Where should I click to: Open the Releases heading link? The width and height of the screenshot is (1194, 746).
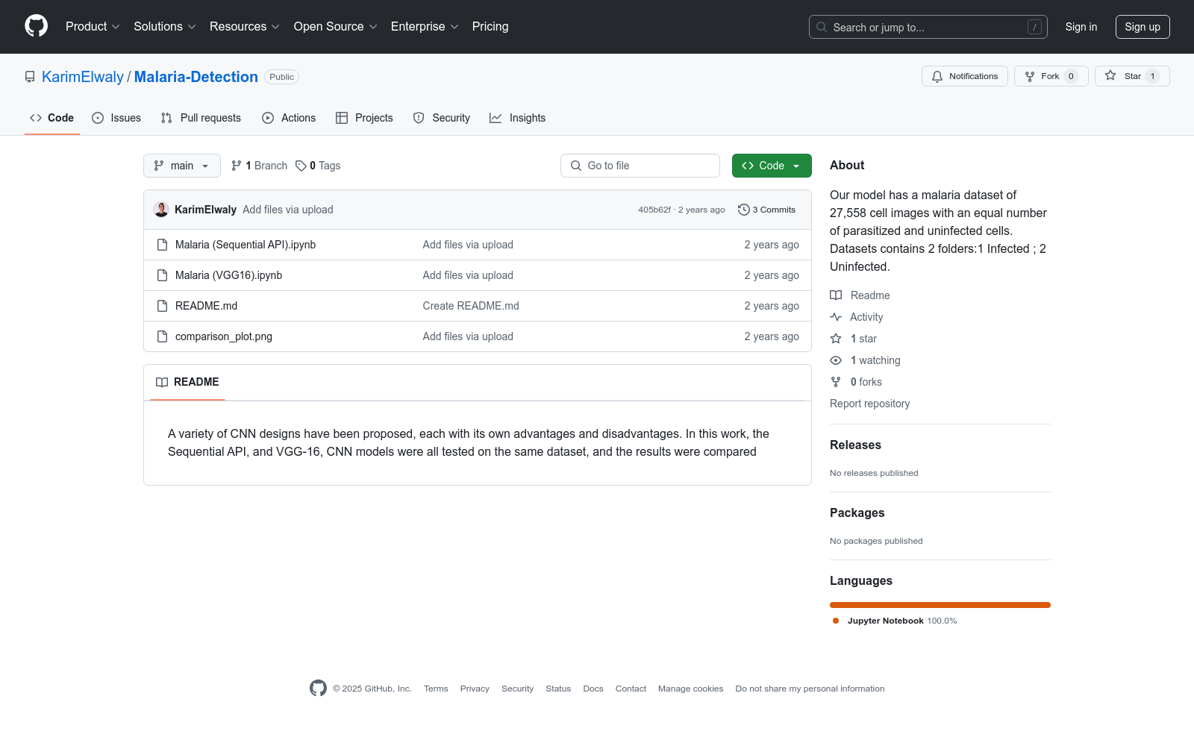855,445
